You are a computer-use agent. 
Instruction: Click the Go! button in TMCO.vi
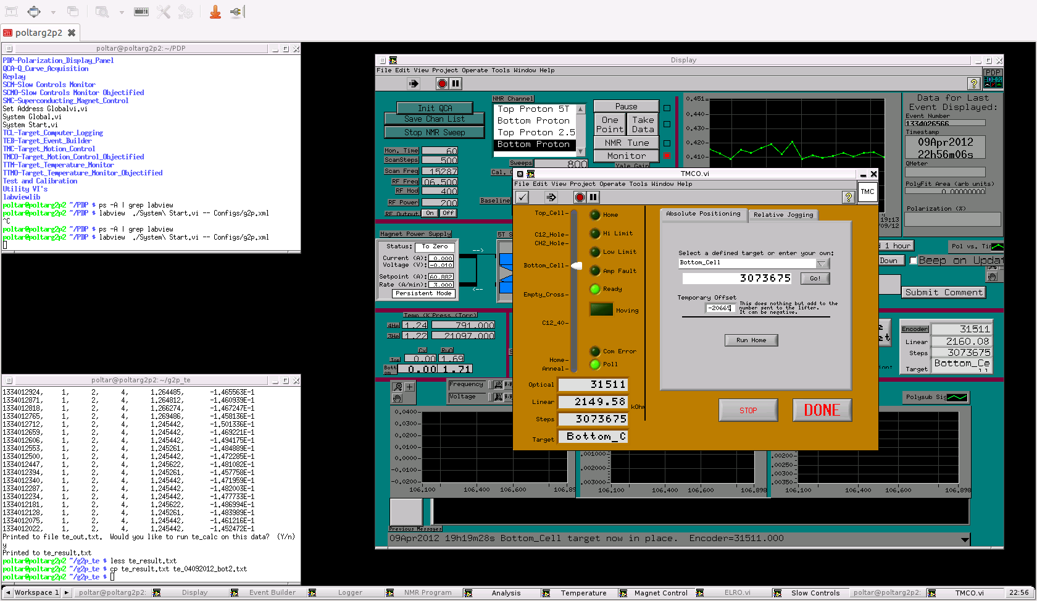click(815, 279)
